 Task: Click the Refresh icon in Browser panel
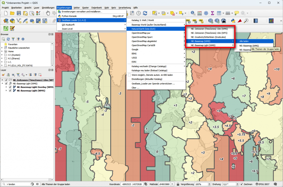[x=8, y=39]
